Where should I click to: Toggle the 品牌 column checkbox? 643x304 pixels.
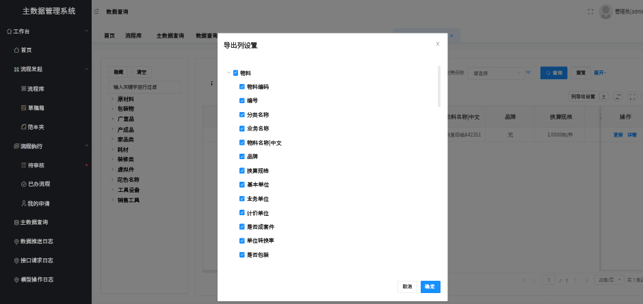[242, 156]
